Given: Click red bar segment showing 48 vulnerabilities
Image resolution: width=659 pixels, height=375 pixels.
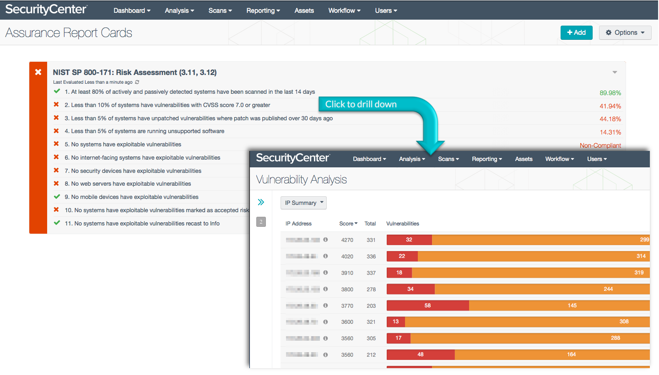Looking at the screenshot, I should (421, 355).
